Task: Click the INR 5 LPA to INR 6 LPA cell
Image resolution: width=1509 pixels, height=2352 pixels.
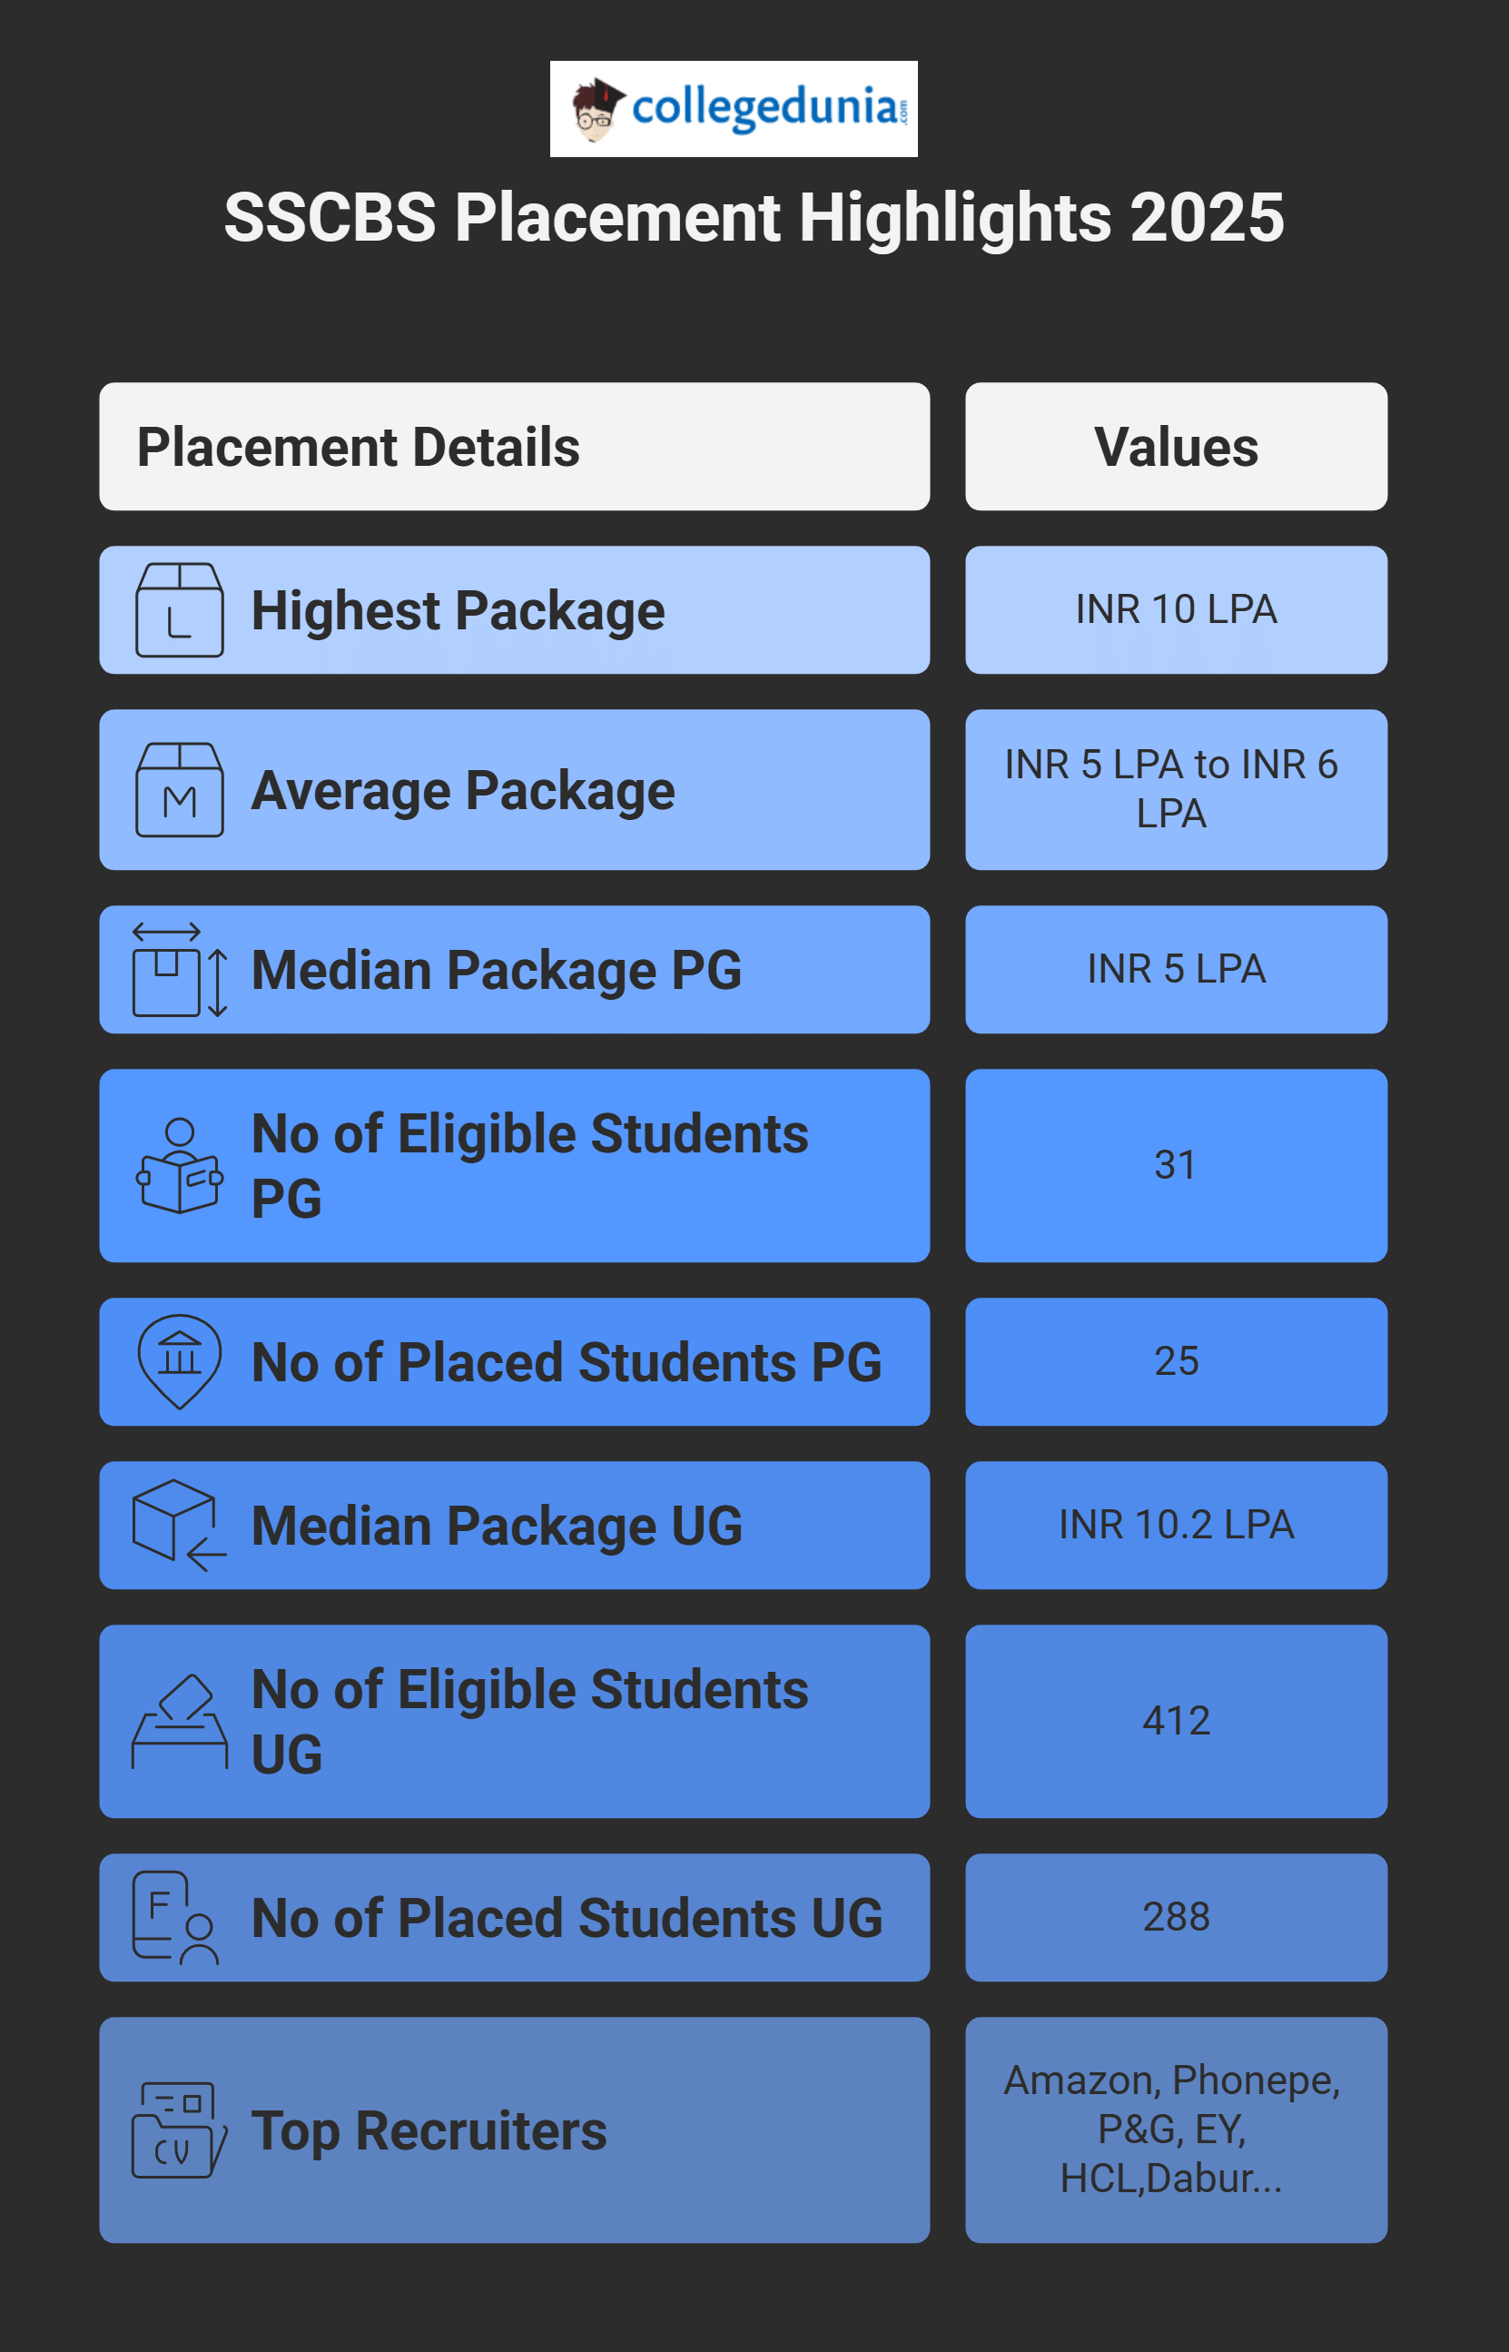Action: coord(1176,790)
